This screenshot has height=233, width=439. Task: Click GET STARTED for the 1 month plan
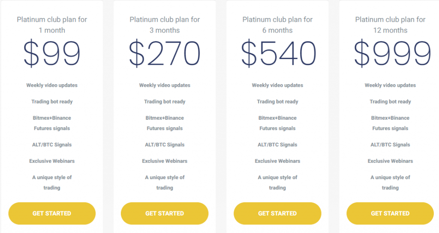click(52, 213)
